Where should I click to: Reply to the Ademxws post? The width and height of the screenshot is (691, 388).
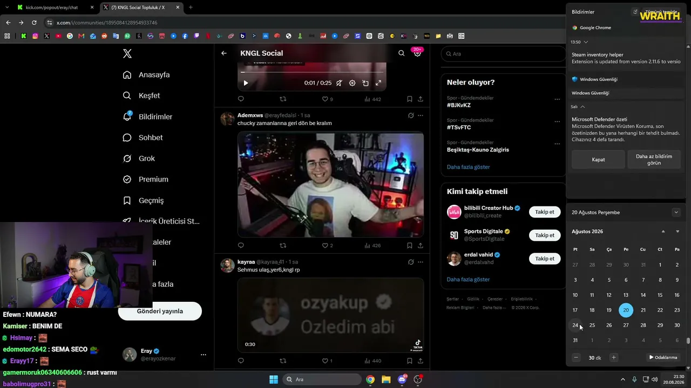(x=241, y=246)
